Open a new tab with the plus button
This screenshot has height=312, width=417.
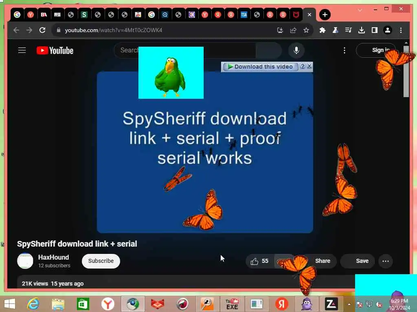325,15
